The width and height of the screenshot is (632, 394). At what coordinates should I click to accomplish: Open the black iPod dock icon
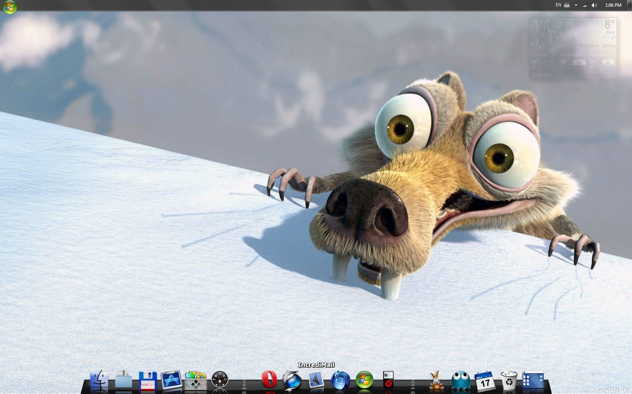click(388, 380)
